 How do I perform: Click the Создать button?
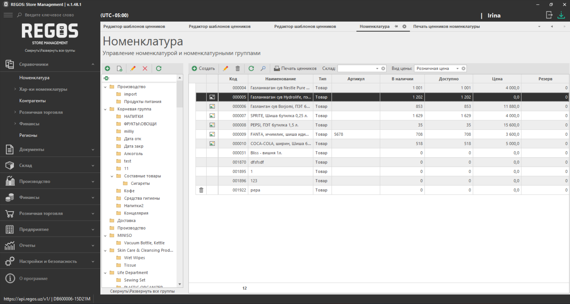tap(203, 68)
